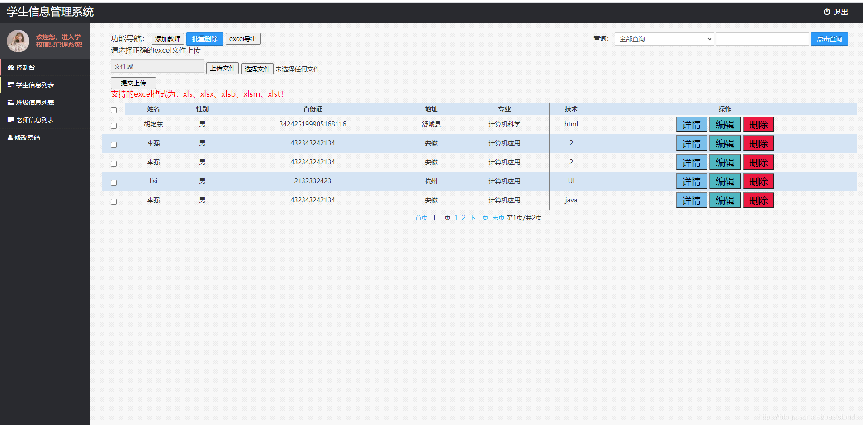
Task: Click 删除 for the lisi row
Action: click(x=759, y=182)
